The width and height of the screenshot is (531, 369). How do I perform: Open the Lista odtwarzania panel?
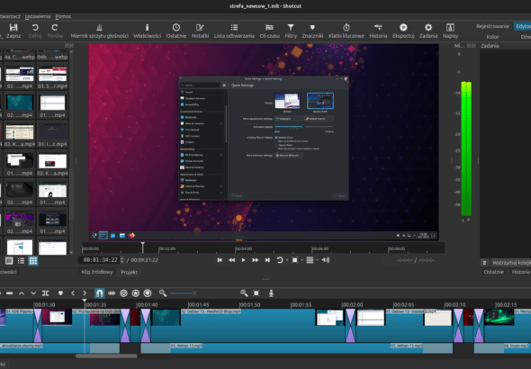[234, 31]
